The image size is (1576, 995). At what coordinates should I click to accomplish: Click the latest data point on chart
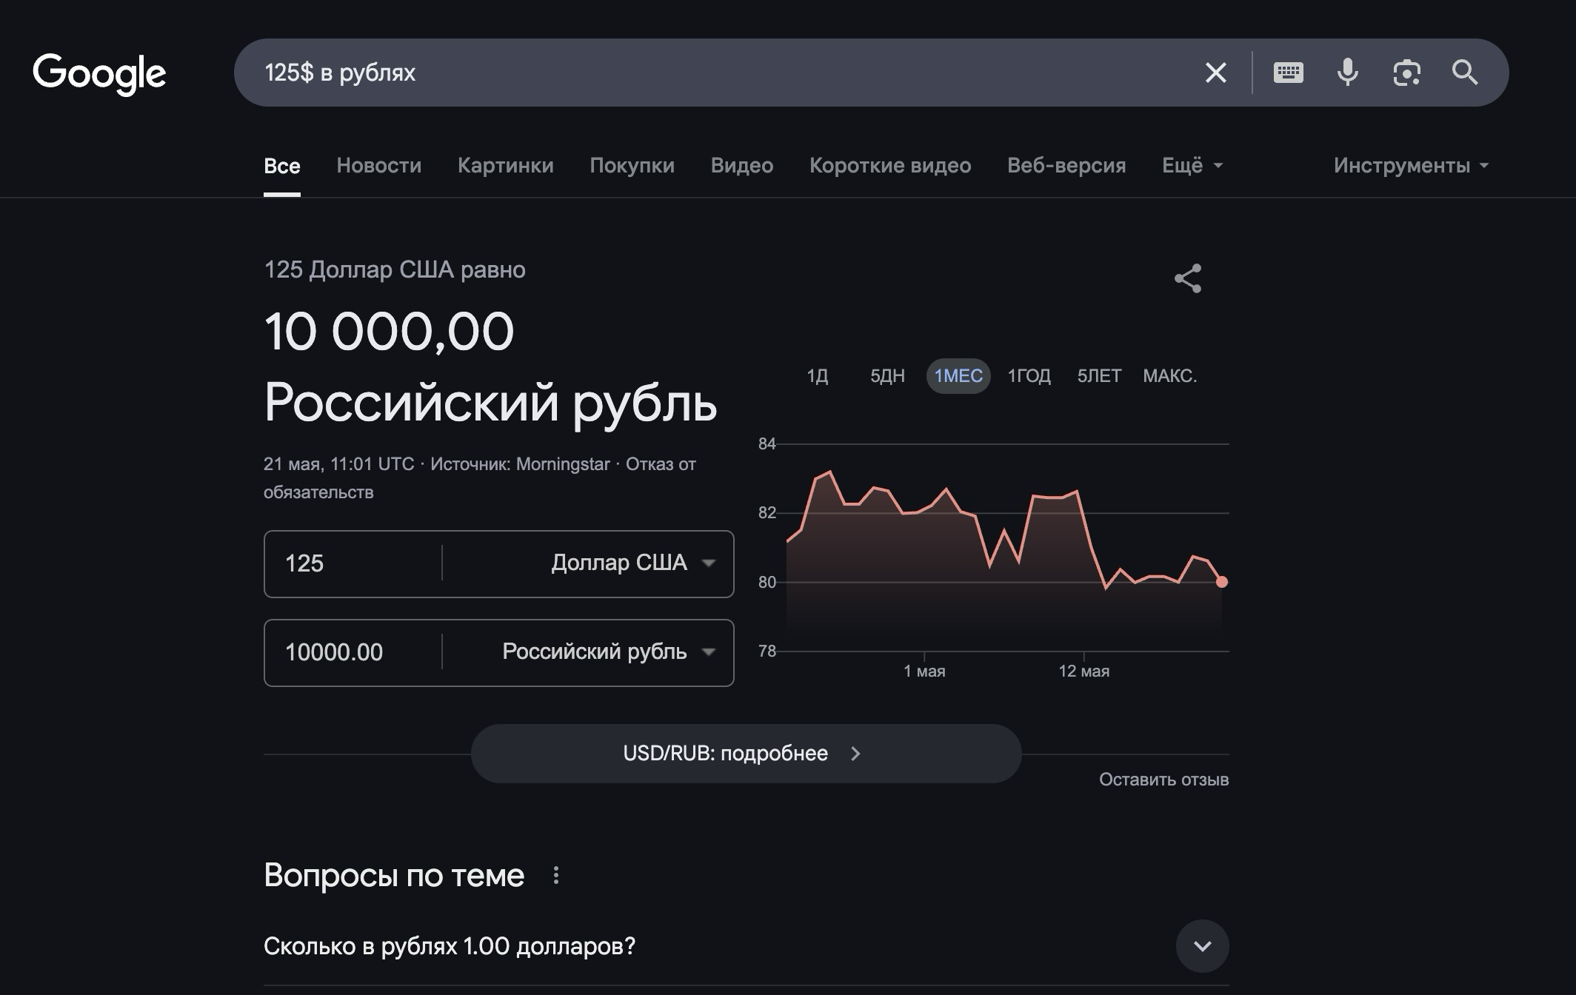pyautogui.click(x=1222, y=582)
